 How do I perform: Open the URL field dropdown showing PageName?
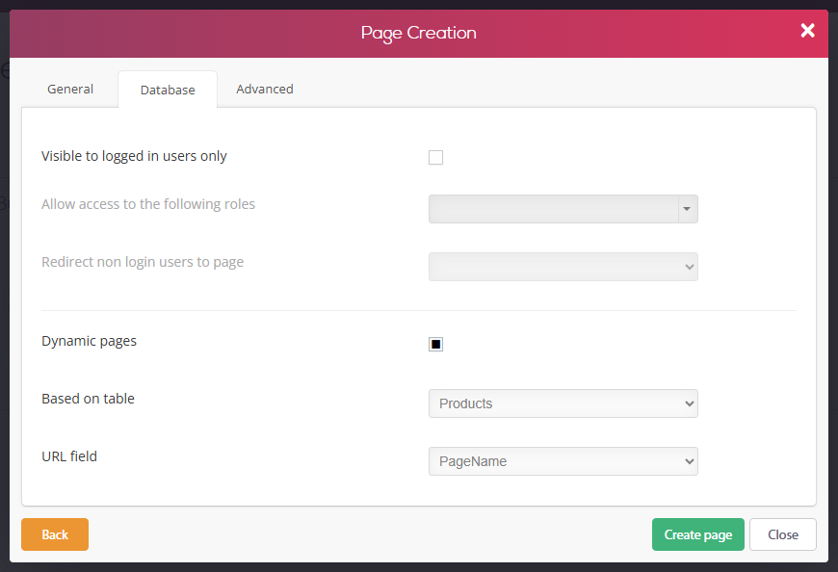pos(563,461)
